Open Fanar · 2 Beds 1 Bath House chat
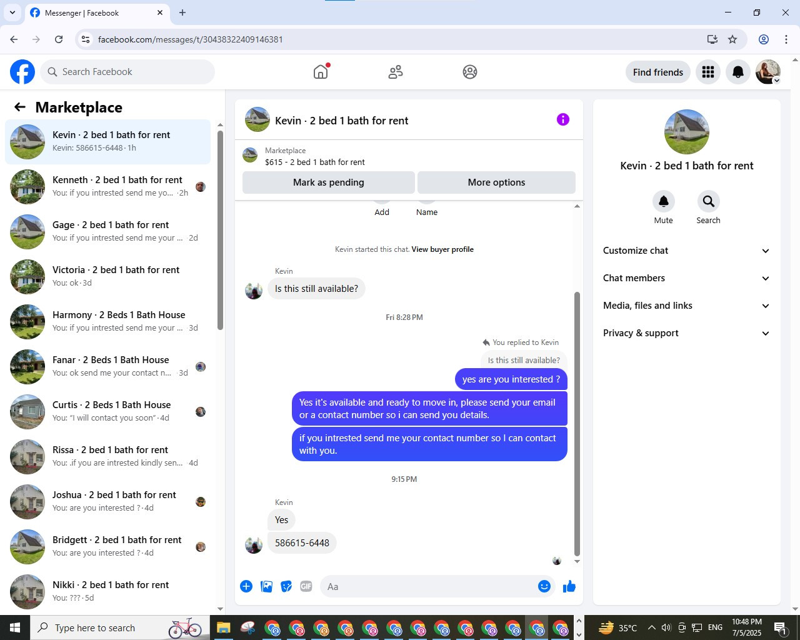 107,367
